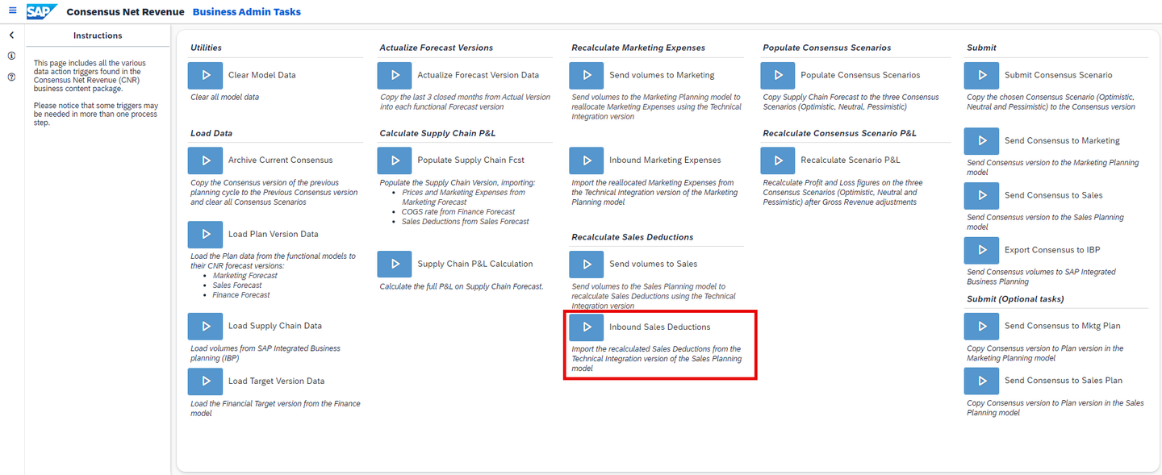Viewport: 1162px width, 475px height.
Task: Run the Submit Consensus Scenario trigger
Action: point(982,75)
